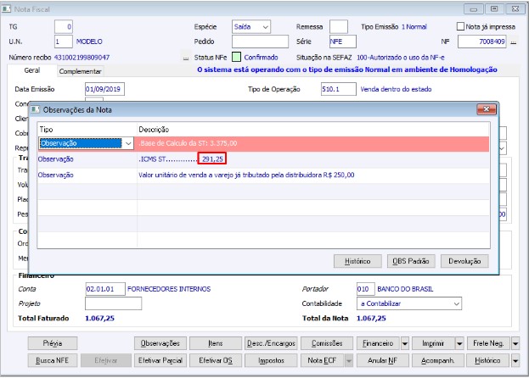This screenshot has width=529, height=378.
Task: Select the 'Valor unitário de venda a varejo' row
Action: [312, 175]
